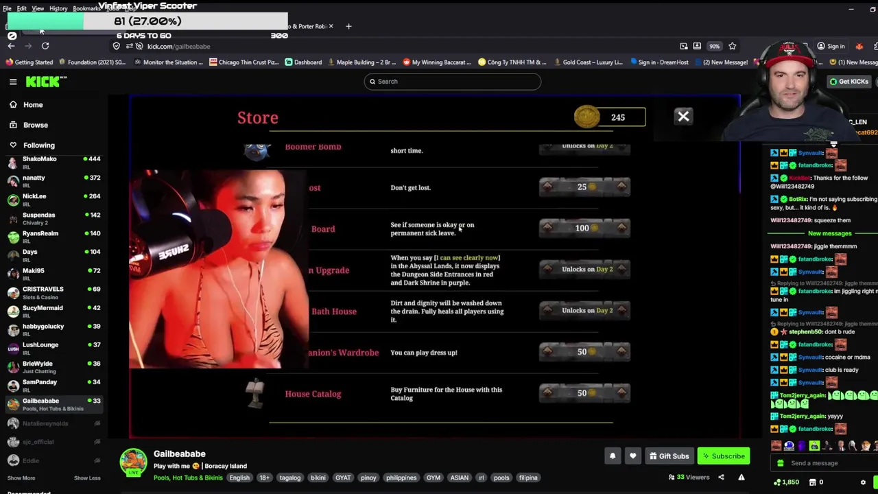This screenshot has width=878, height=494.
Task: Open Chicago Thin Crust Piz... bookmark
Action: click(x=244, y=62)
